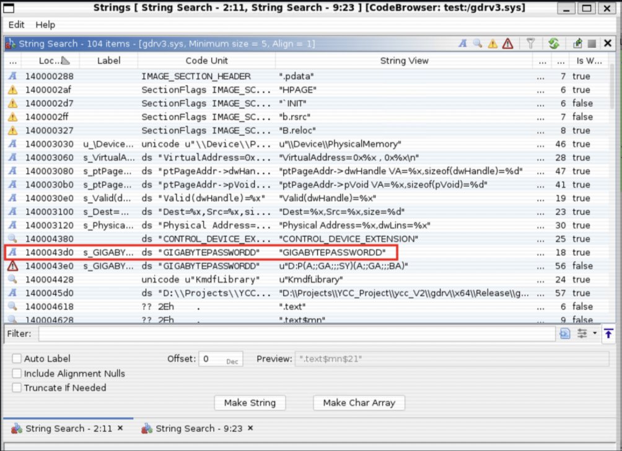Image resolution: width=622 pixels, height=451 pixels.
Task: Click address 1400030b0 in Location column
Action: (x=50, y=185)
